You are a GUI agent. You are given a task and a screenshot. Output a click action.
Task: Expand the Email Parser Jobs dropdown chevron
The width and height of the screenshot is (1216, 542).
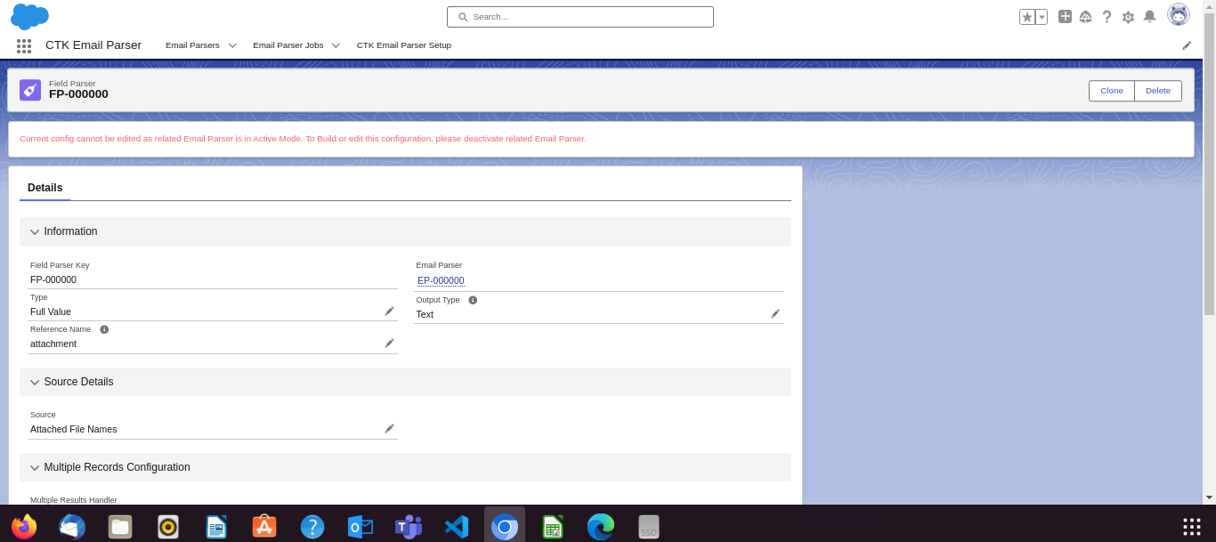[x=336, y=45]
